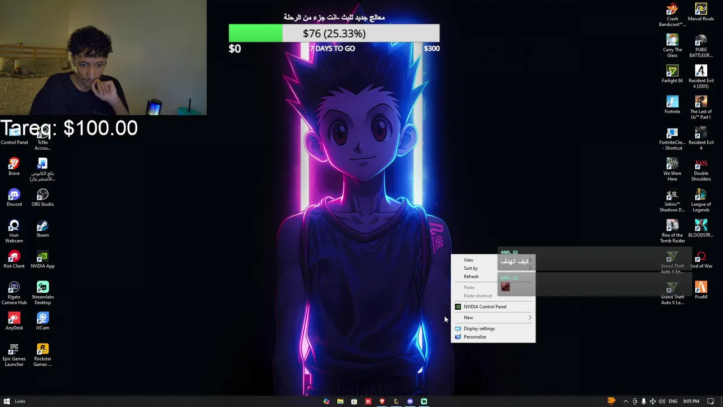
Task: Switch to League of Legends taskbar icon
Action: [396, 401]
